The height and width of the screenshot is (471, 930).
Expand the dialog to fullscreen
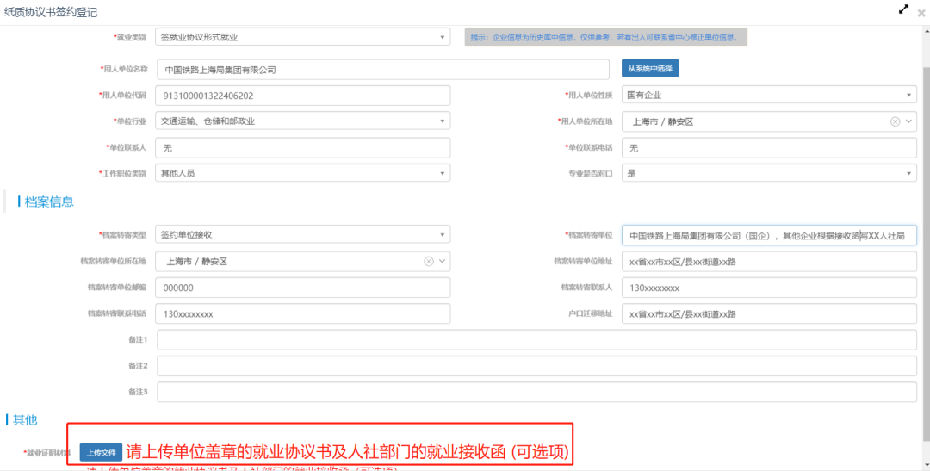[903, 9]
